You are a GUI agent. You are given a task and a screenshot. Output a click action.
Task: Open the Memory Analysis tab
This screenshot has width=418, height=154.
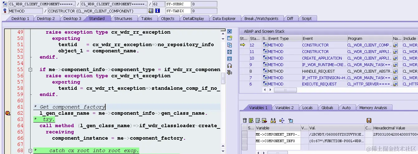373,108
